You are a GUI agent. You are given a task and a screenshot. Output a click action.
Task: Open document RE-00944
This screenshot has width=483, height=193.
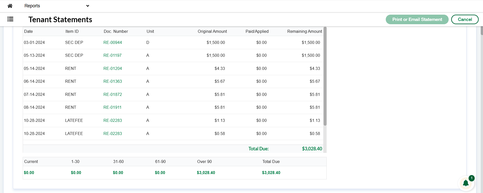(113, 42)
